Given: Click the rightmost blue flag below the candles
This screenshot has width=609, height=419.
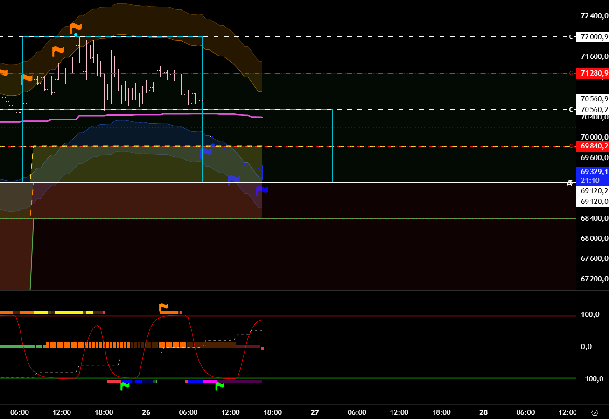Looking at the screenshot, I should 262,189.
